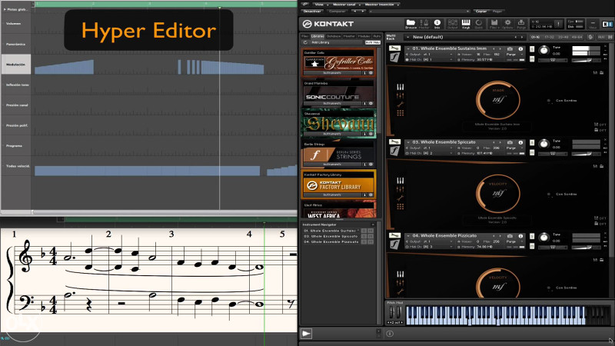Solo the Whole Ensemble Spiccato instrument
The width and height of the screenshot is (615, 346).
coord(532,143)
